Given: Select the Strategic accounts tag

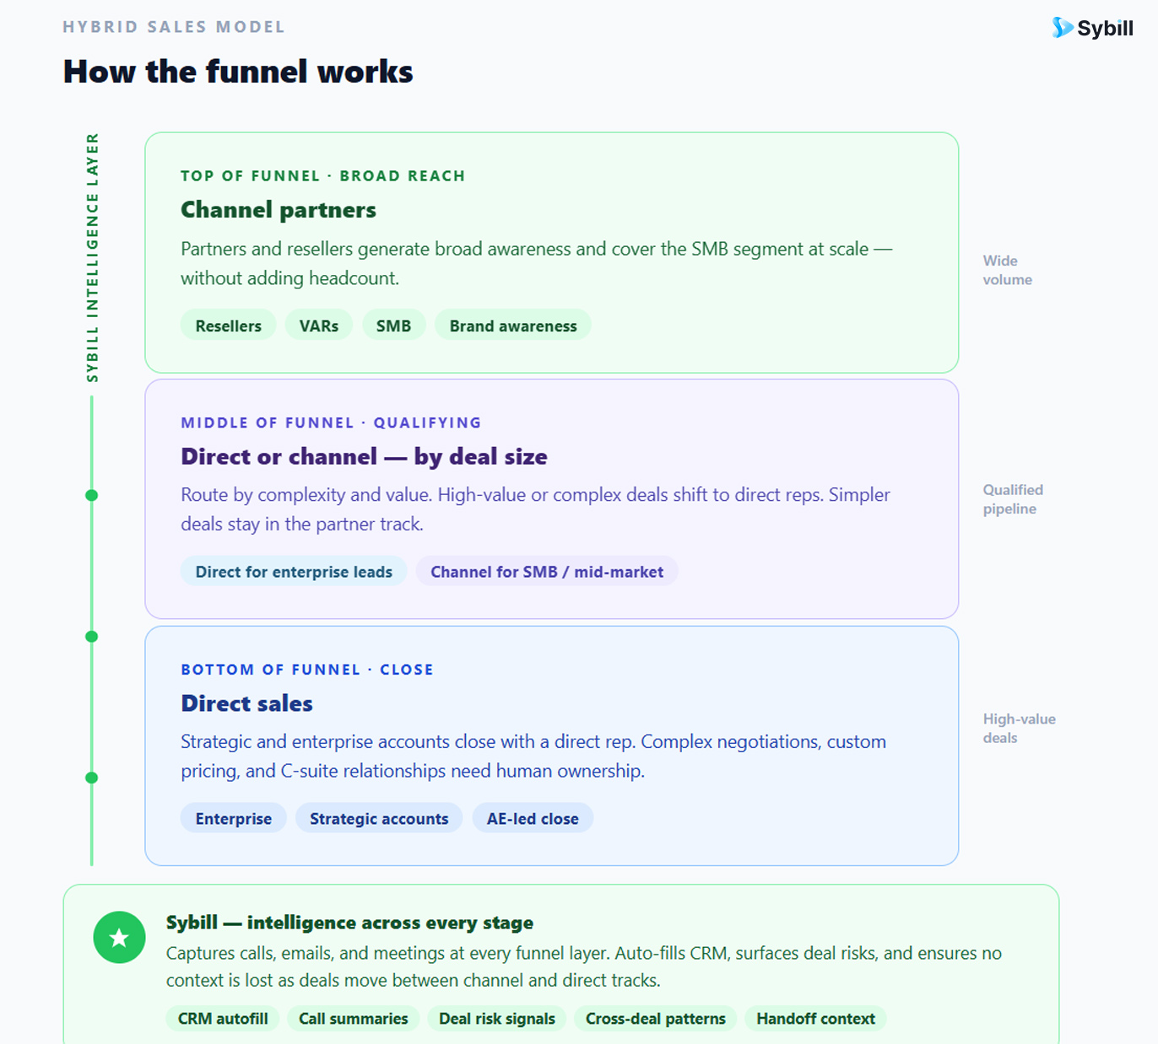Looking at the screenshot, I should 379,819.
